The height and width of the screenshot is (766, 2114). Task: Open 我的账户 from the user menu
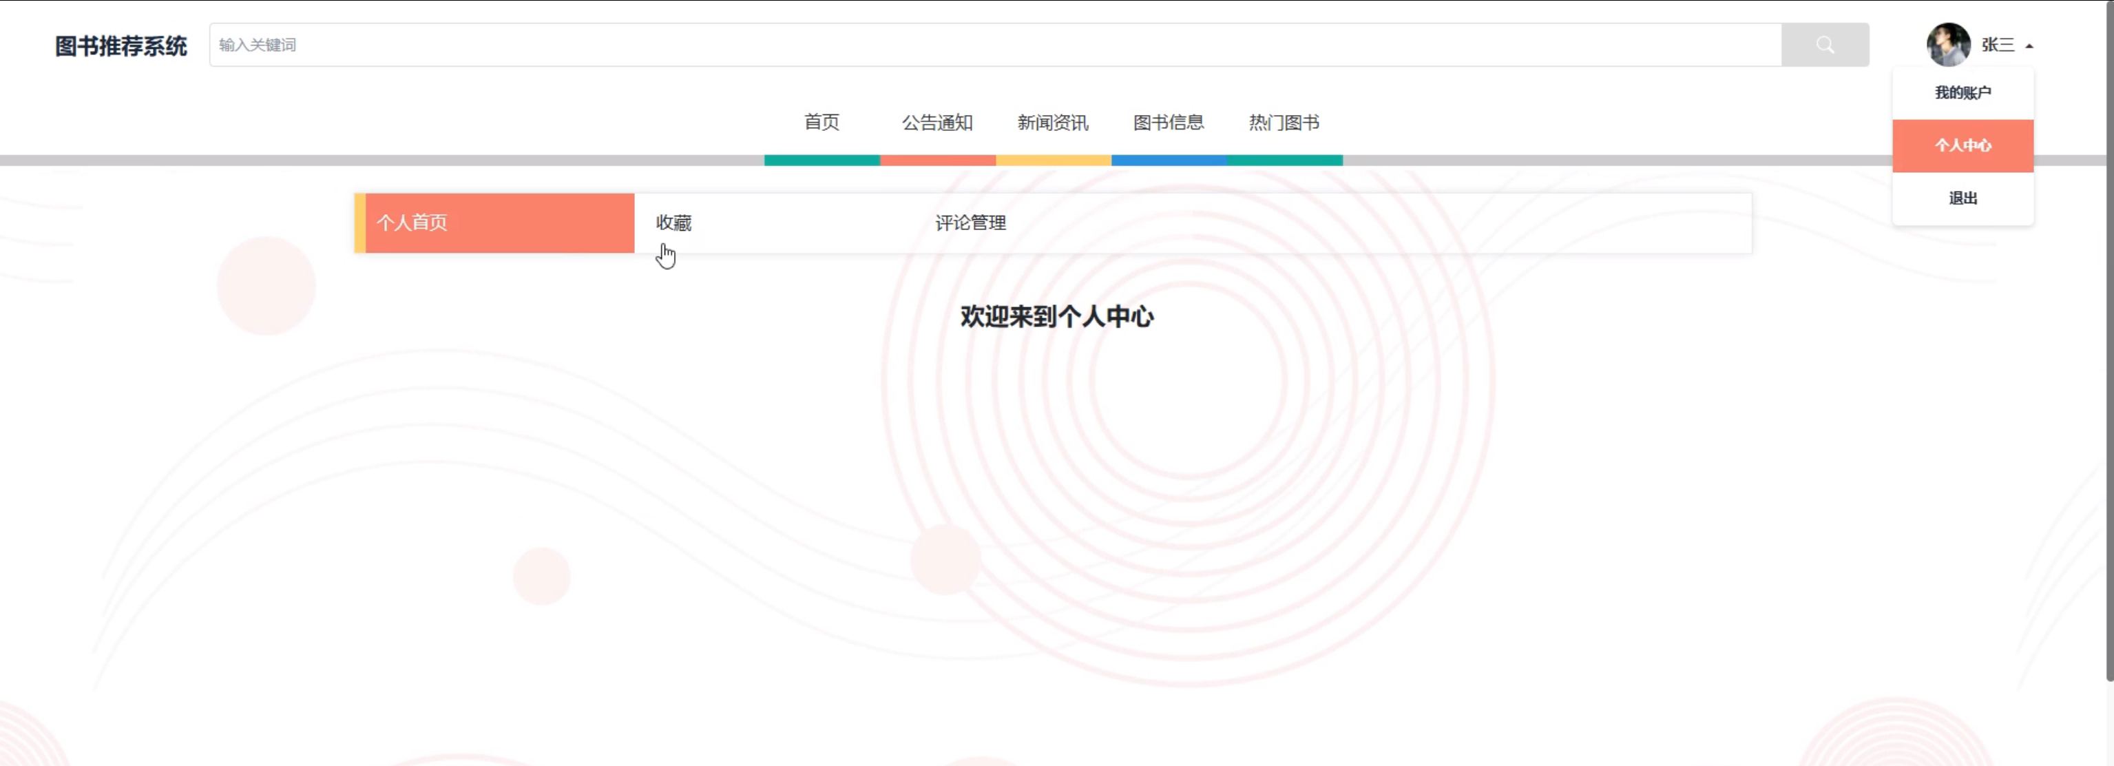click(x=1963, y=93)
